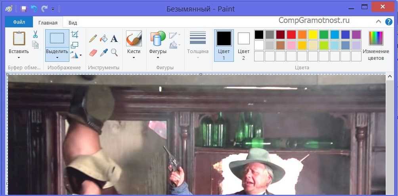Set Цвет 1 as the active color

[224, 45]
